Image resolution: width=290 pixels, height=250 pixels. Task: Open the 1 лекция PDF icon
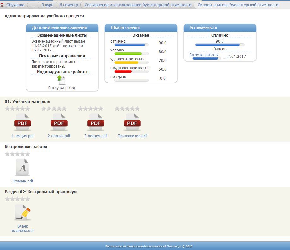22,122
